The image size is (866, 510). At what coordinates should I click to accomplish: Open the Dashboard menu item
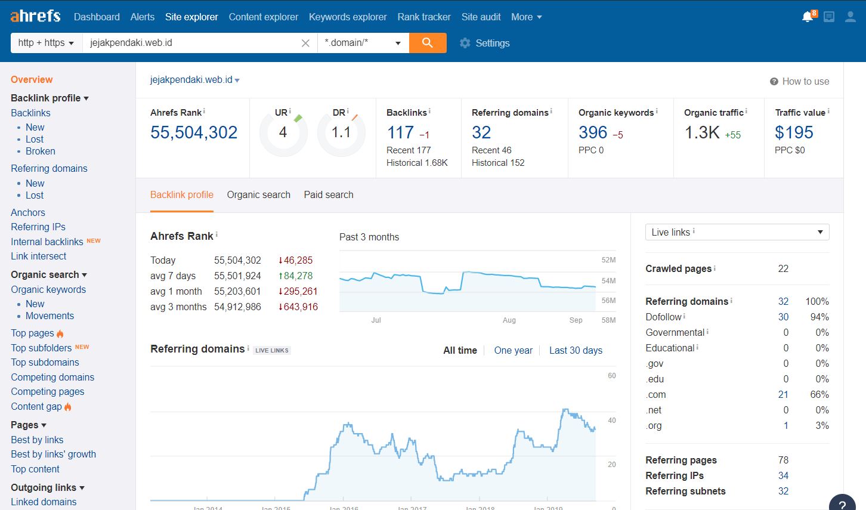[x=97, y=17]
